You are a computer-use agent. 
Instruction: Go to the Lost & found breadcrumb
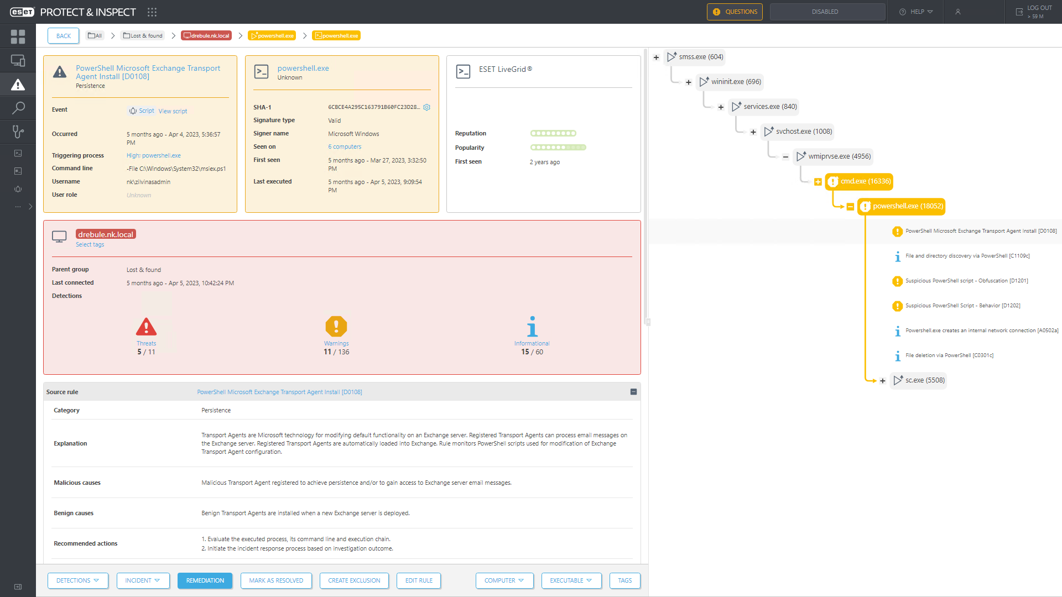pos(143,35)
